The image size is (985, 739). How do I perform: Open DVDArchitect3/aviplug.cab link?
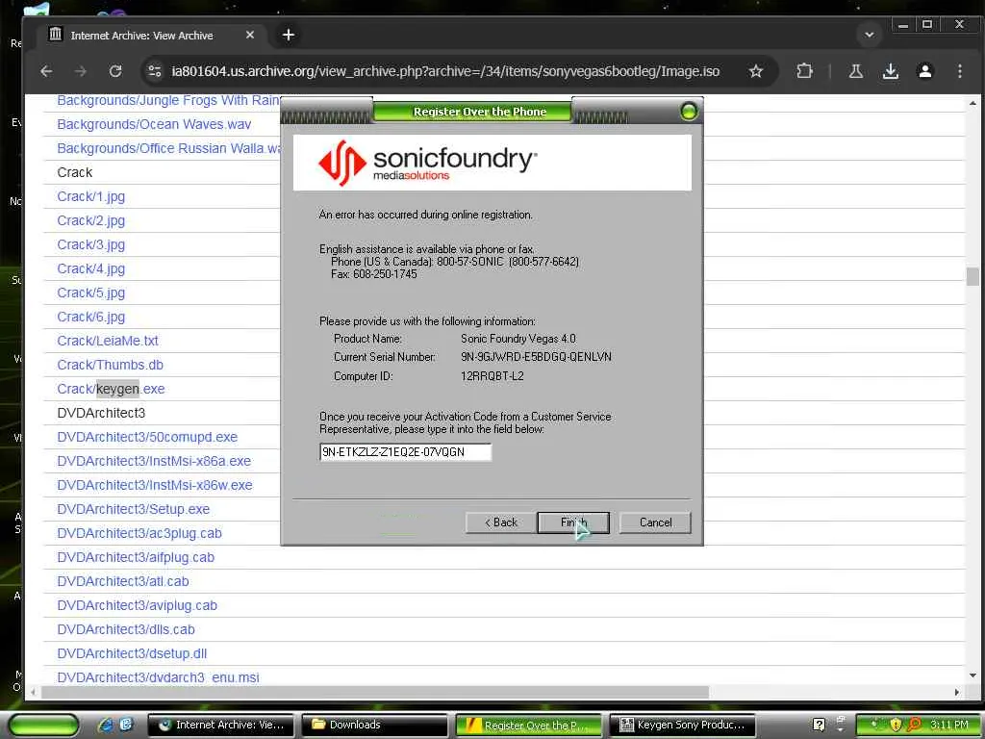[x=137, y=606]
